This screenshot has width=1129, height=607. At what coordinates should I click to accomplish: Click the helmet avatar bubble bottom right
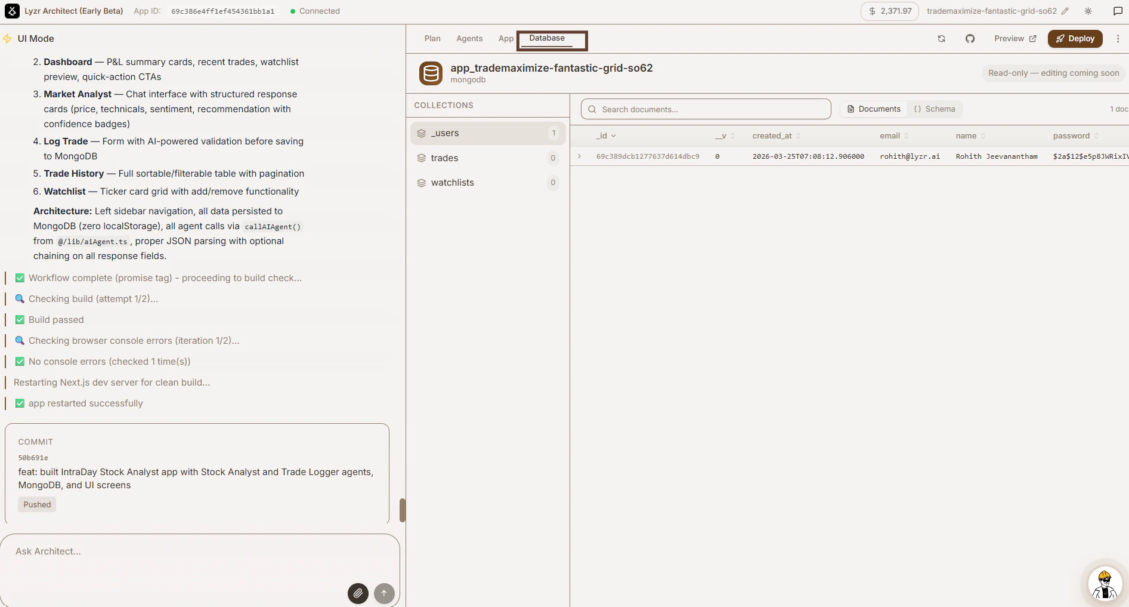click(1105, 584)
